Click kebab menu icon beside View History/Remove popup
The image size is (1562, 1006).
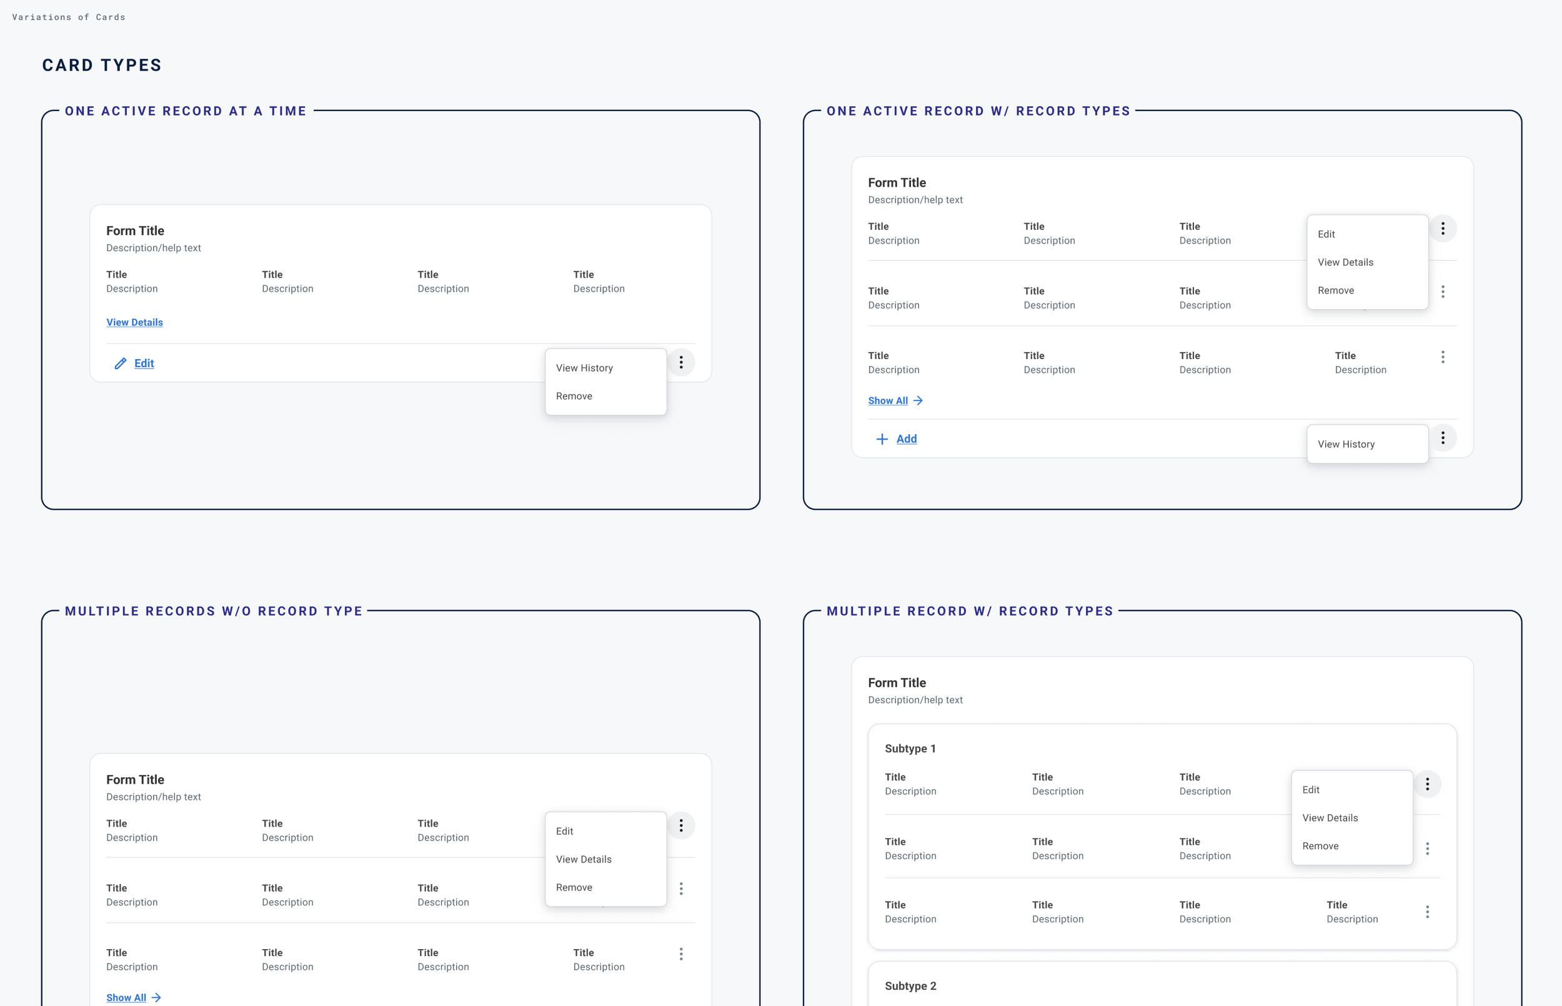(x=681, y=362)
